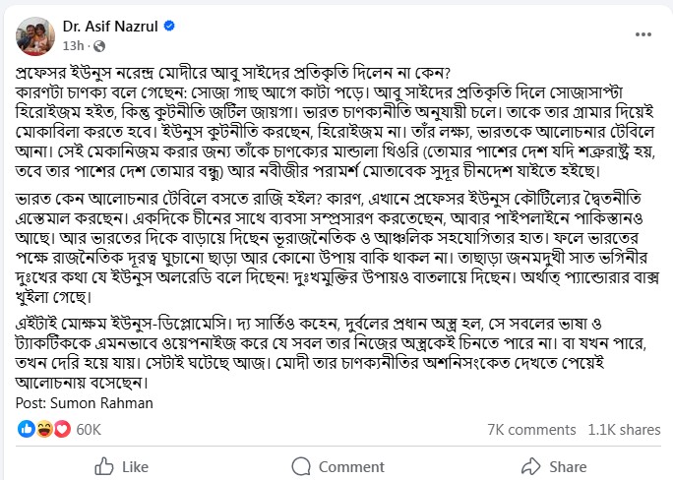Click the blue verified badge next to the name
The image size is (673, 480).
[169, 27]
